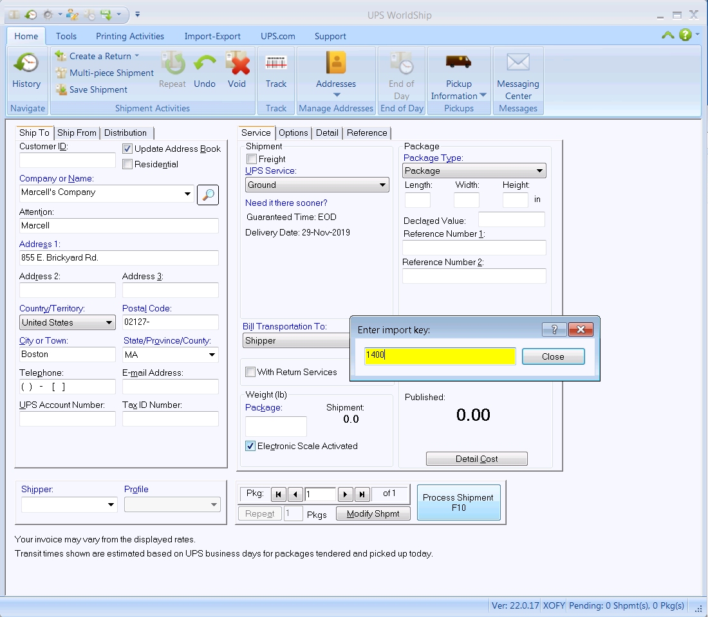The width and height of the screenshot is (708, 617).
Task: Expand Create a Return arrow
Action: pos(137,56)
